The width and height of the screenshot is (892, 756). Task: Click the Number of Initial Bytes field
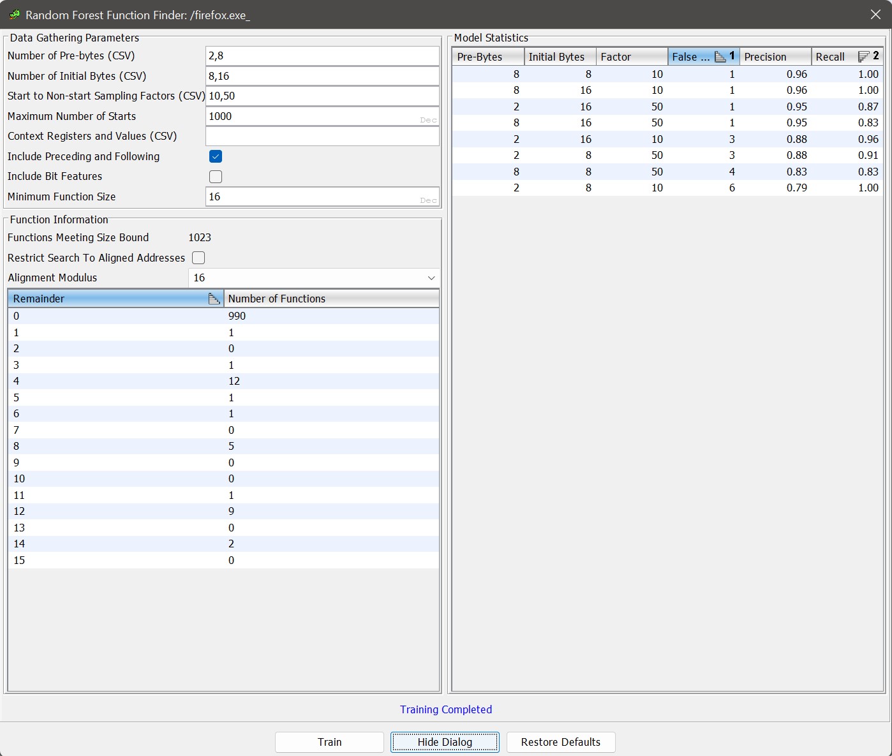[x=322, y=76]
